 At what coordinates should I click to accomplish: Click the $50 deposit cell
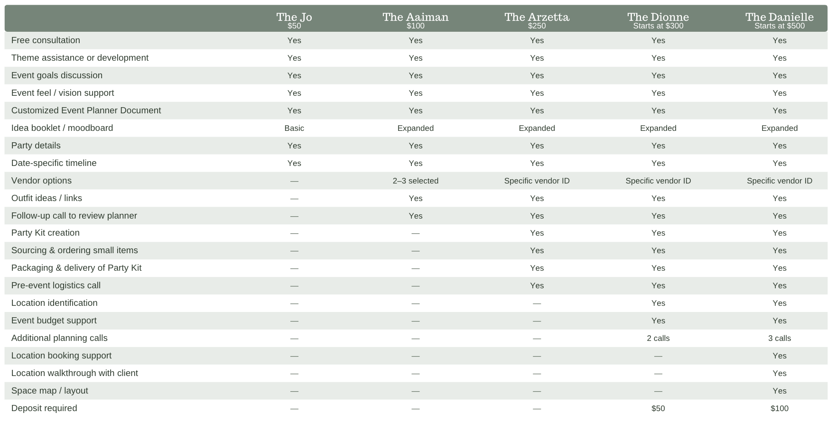point(658,408)
